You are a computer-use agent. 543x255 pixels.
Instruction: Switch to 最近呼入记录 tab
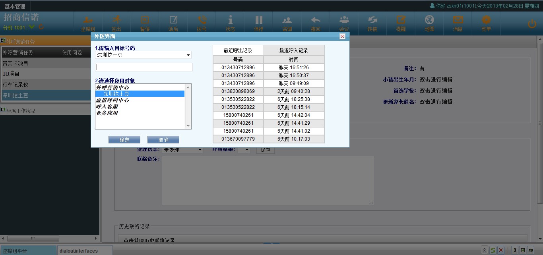tap(293, 50)
